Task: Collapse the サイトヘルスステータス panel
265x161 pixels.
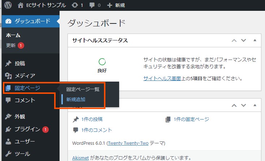Action: pyautogui.click(x=255, y=40)
